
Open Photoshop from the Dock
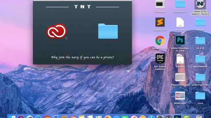[177, 117]
